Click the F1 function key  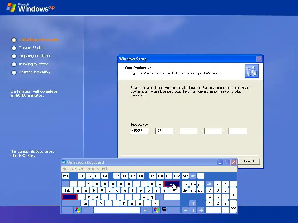pos(81,176)
